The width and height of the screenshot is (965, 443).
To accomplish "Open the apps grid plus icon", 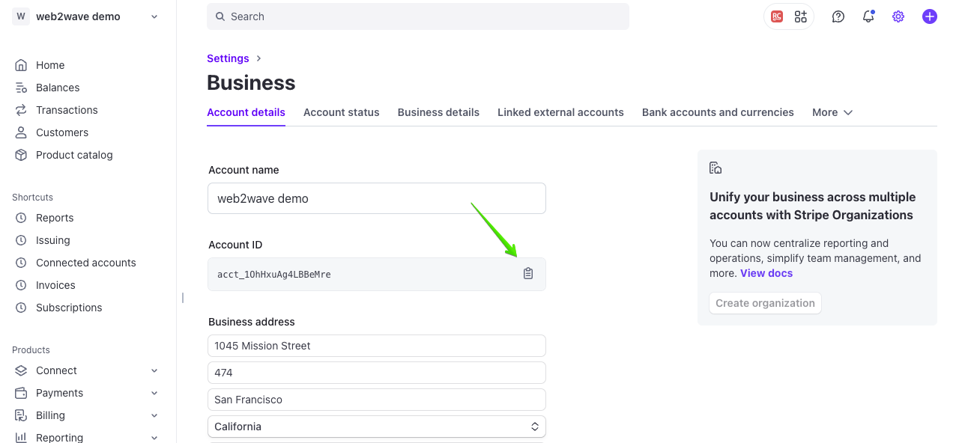I will coord(801,16).
